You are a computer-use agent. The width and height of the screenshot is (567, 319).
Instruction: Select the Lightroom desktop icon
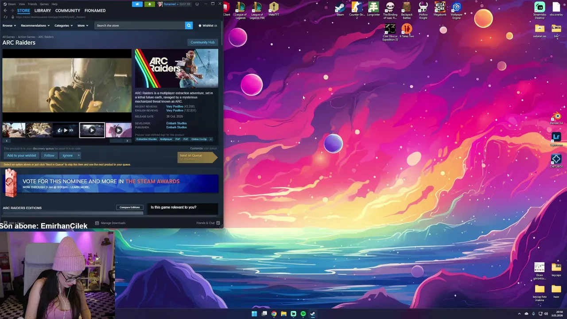point(556,139)
